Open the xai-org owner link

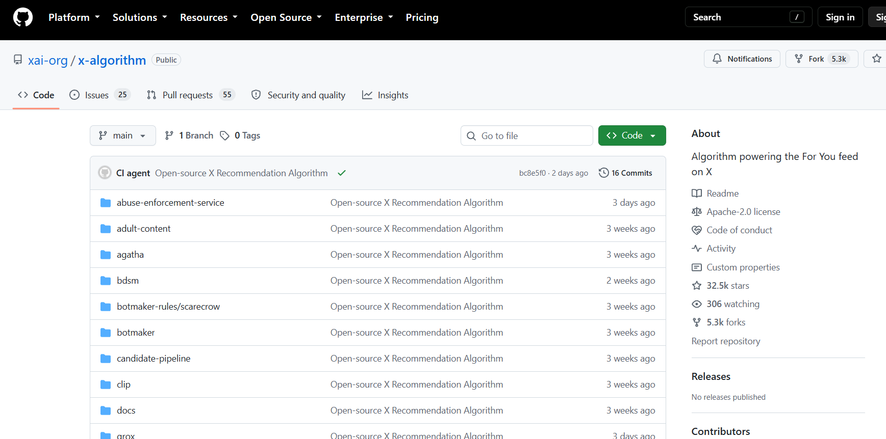coord(48,61)
